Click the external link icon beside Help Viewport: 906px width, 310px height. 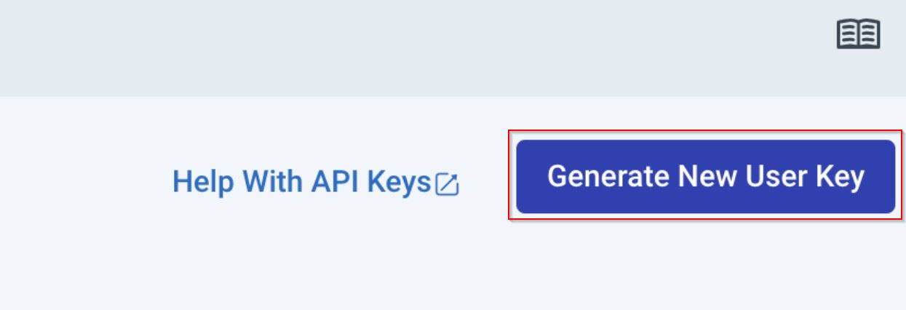[x=447, y=185]
